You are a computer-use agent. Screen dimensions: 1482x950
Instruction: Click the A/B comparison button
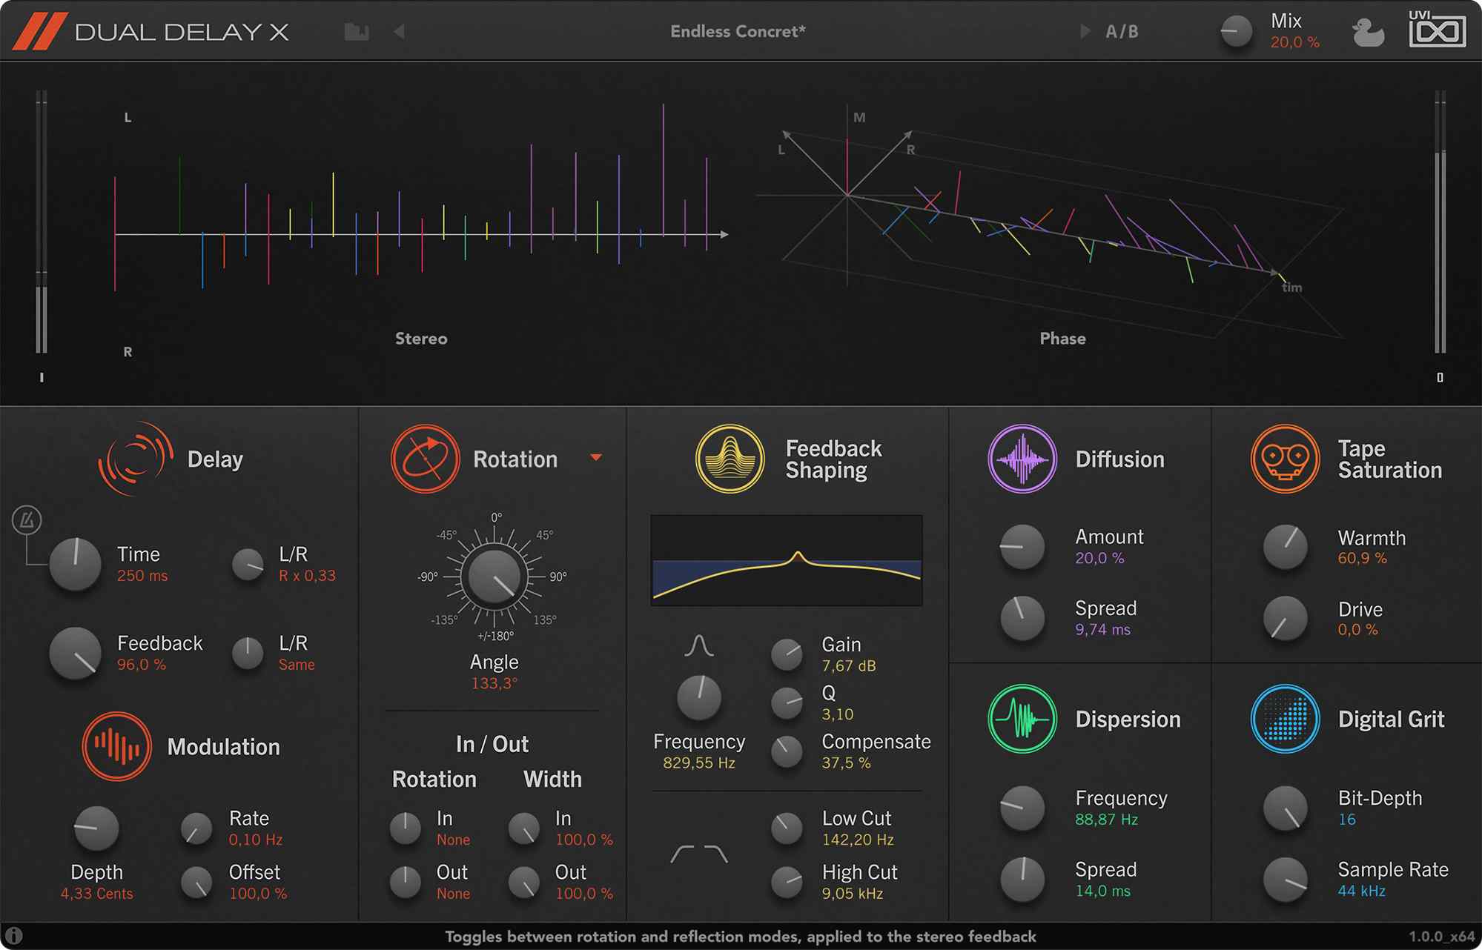point(1122,31)
